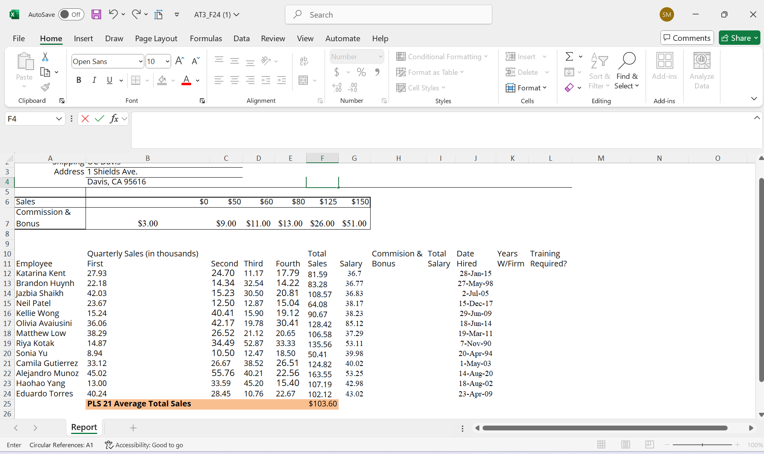Viewport: 764px width, 454px height.
Task: Add new sheet with plus button
Action: click(x=133, y=428)
